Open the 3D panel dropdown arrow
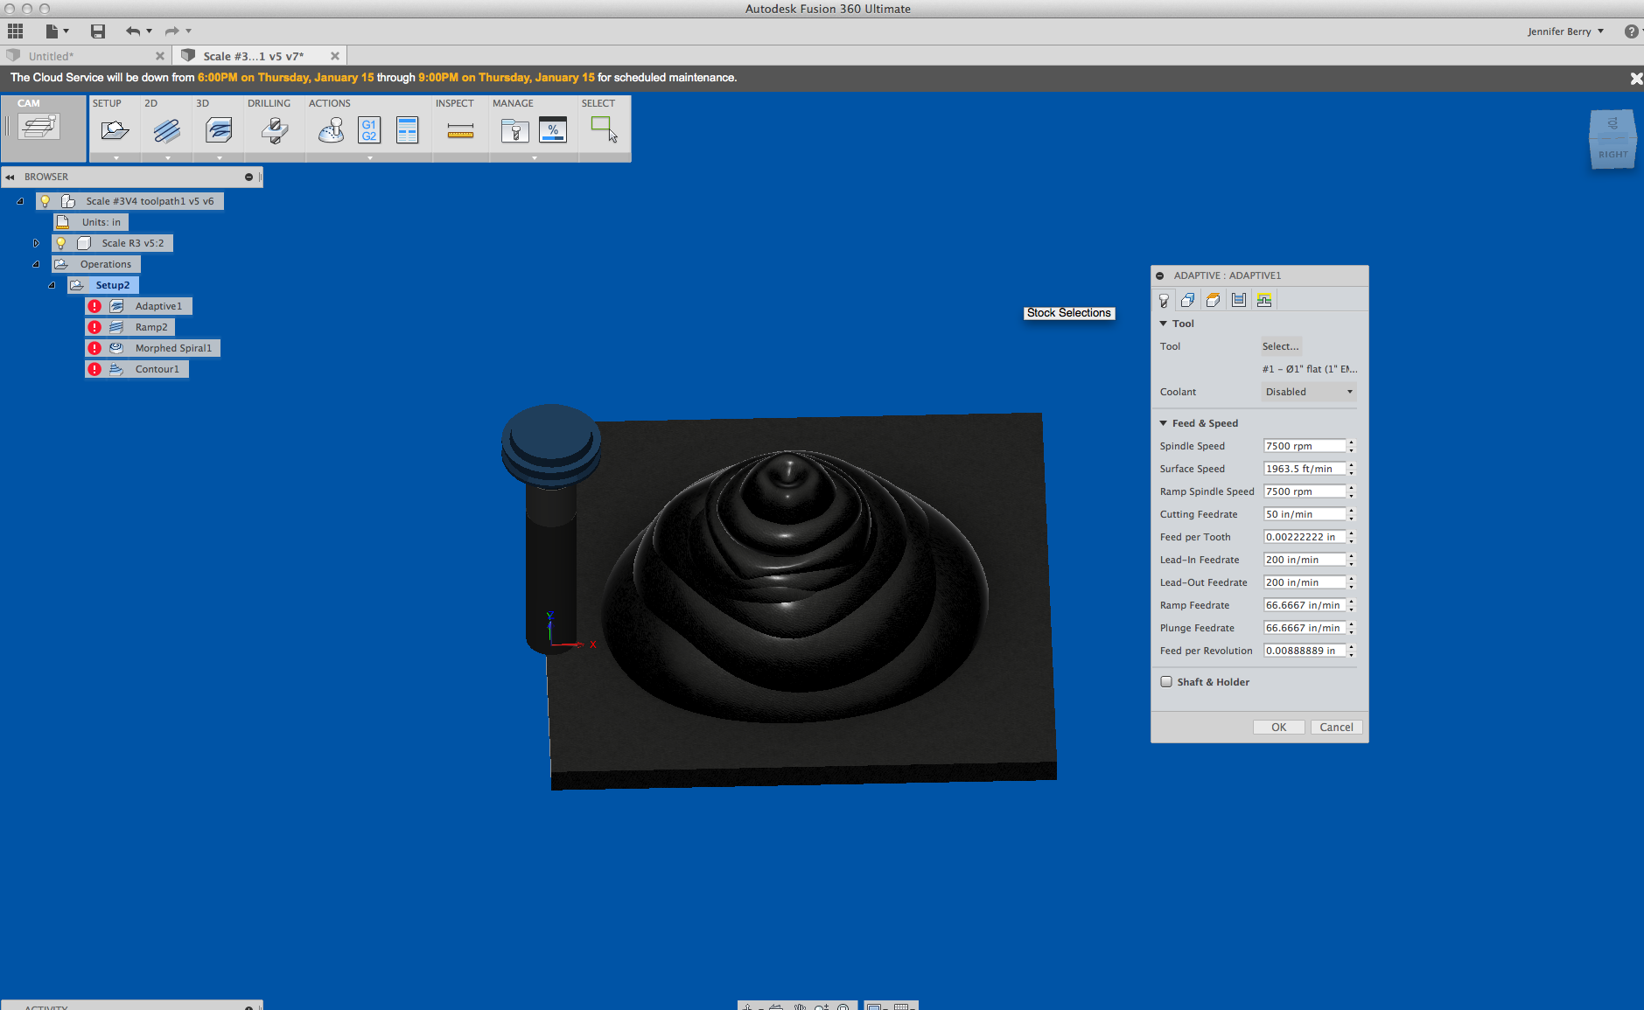Viewport: 1644px width, 1010px height. 220,158
